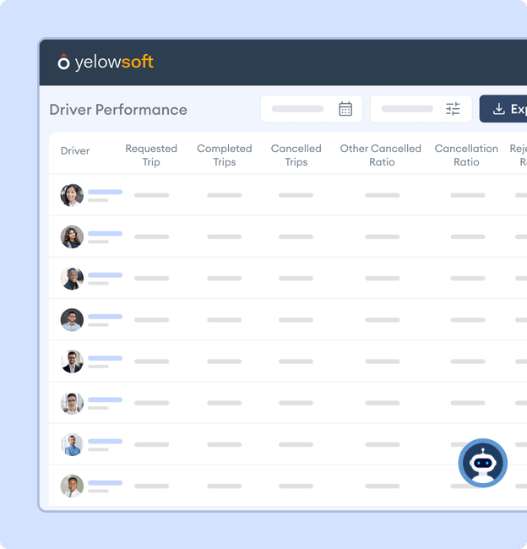Screen dimensions: 527x549
Task: Open the fourth driver's profile photo
Action: (x=72, y=319)
